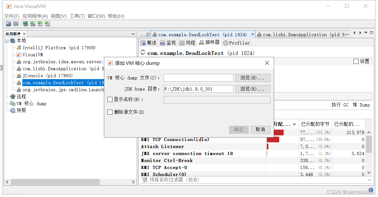Select JConsole (pid 17860) in the tree

pos(47,76)
